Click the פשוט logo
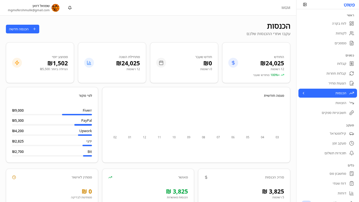 (x=349, y=5)
